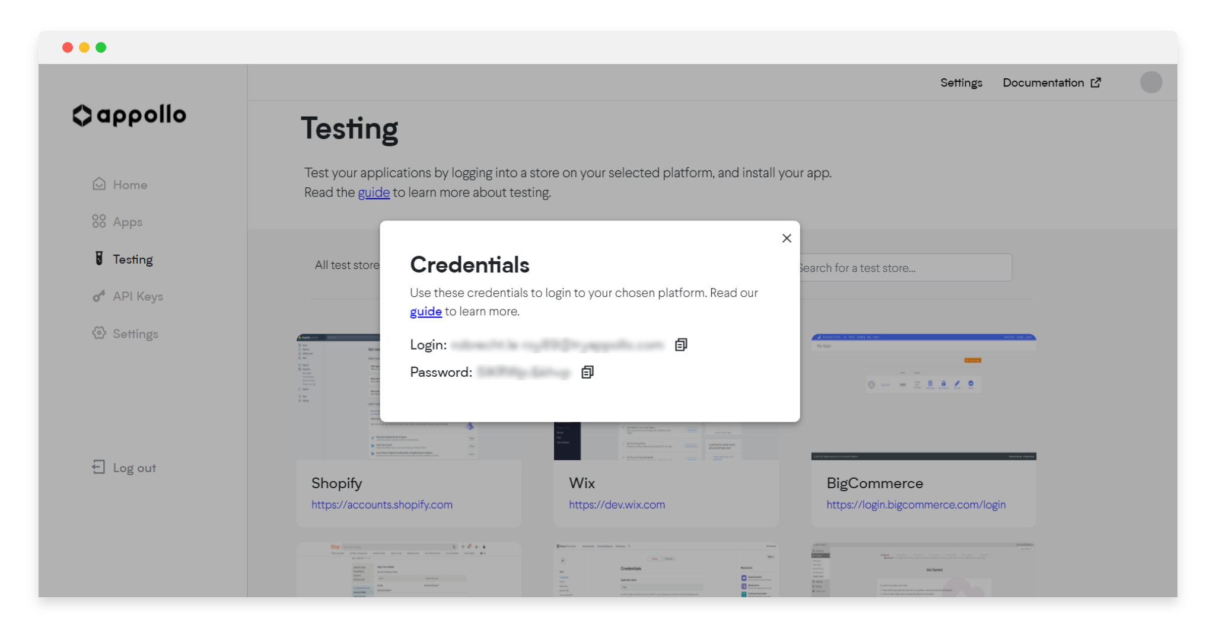The height and width of the screenshot is (628, 1216).
Task: Focus the Search for a test store field
Action: coord(905,268)
